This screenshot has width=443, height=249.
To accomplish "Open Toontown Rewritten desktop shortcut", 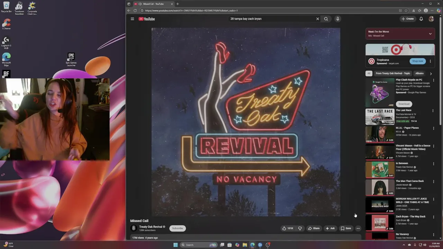I will [x=19, y=8].
